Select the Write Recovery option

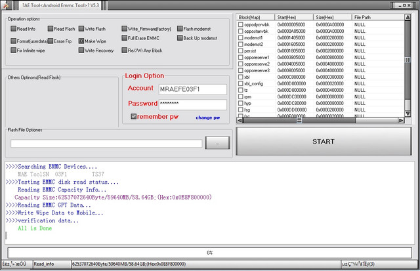tap(81, 51)
